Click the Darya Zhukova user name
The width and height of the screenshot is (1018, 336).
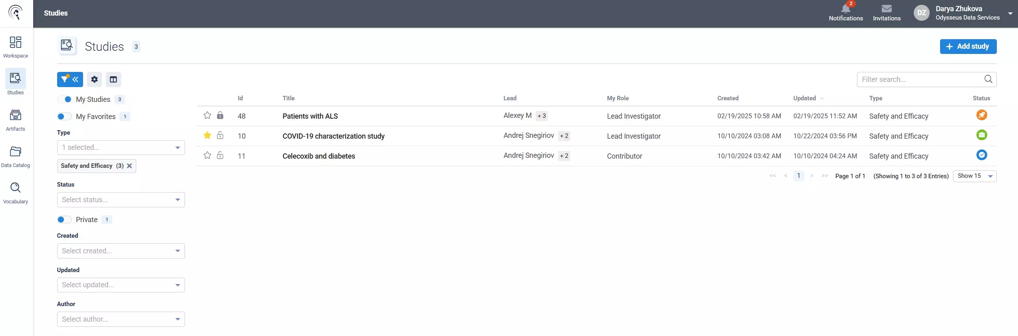[958, 9]
